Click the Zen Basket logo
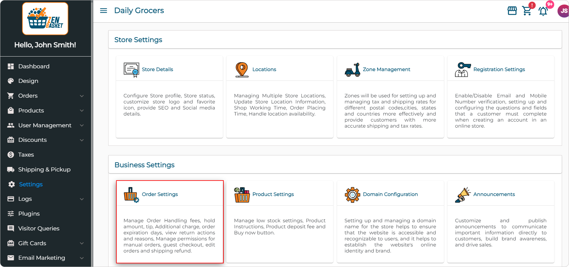This screenshot has width=569, height=267. [x=45, y=19]
